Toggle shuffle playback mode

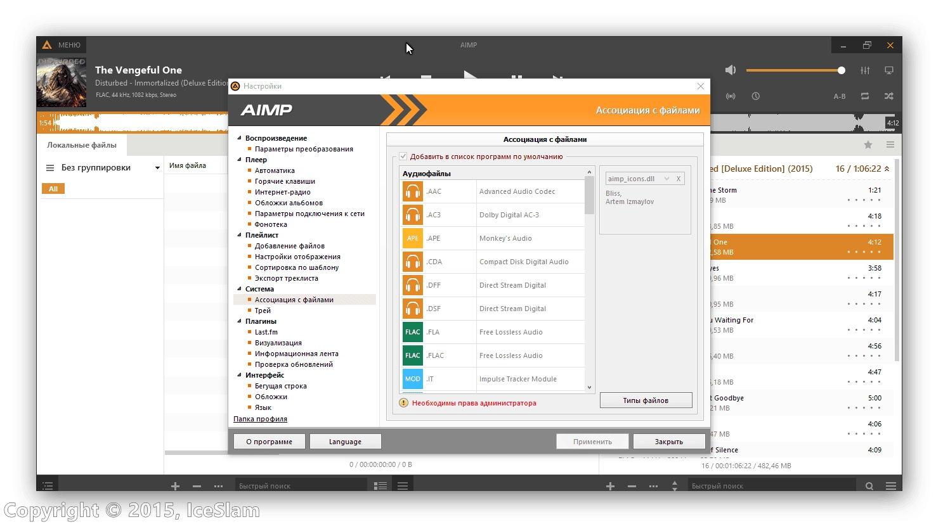pos(889,96)
